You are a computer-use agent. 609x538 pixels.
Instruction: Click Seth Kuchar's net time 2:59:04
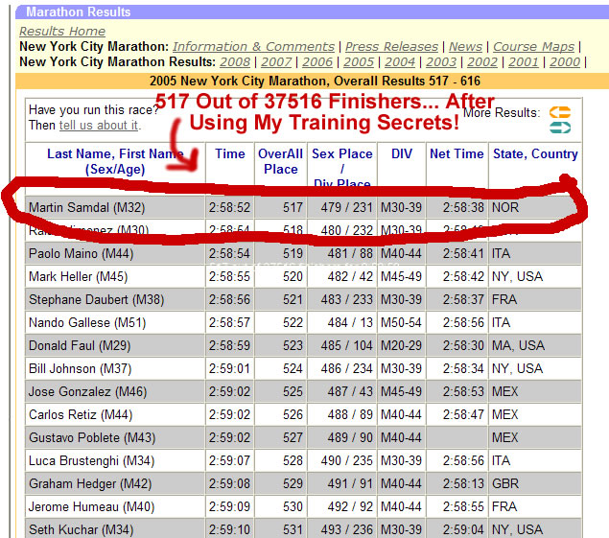pyautogui.click(x=457, y=529)
